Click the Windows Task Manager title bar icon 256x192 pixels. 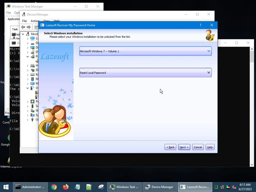coord(8,6)
